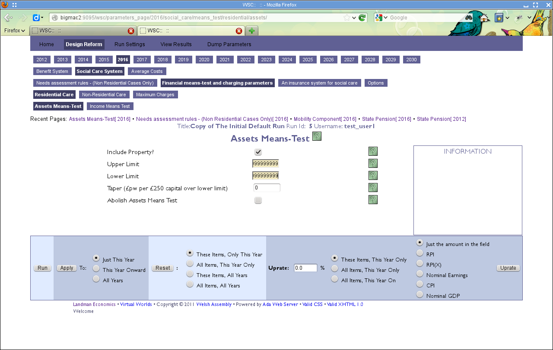553x350 pixels.
Task: Click the help icon beside Upper Limit
Action: 373,164
